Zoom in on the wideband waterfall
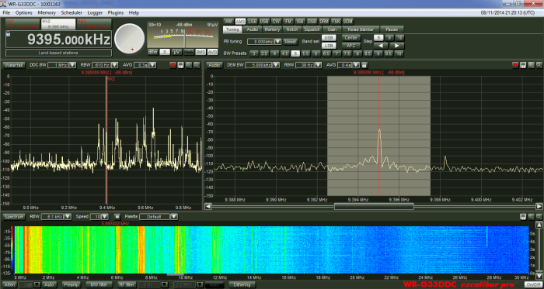The height and width of the screenshot is (289, 544). [x=531, y=217]
